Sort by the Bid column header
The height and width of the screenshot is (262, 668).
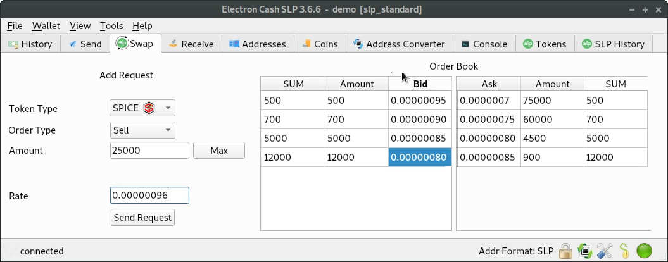pyautogui.click(x=420, y=84)
